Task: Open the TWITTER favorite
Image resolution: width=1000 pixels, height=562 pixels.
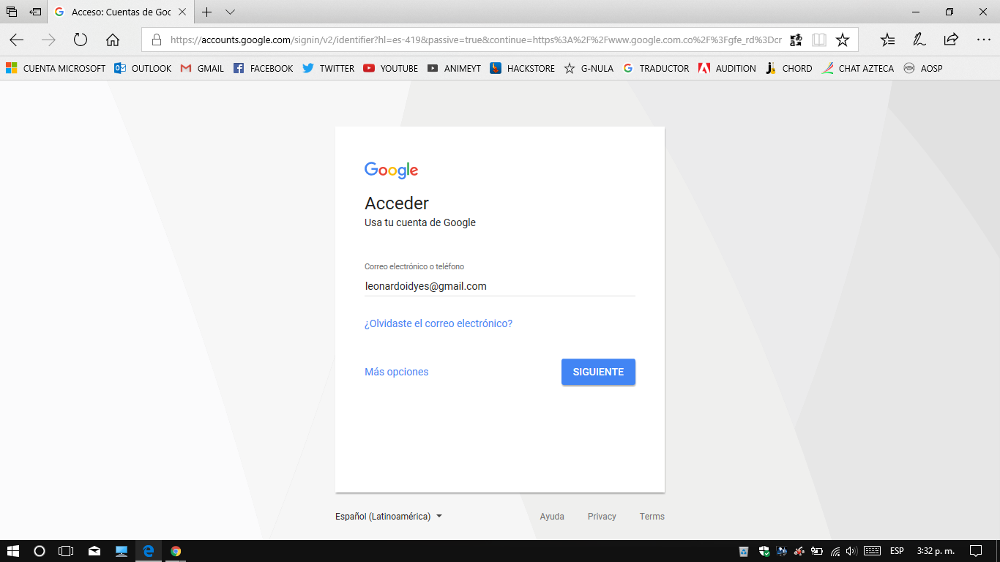Action: (328, 68)
